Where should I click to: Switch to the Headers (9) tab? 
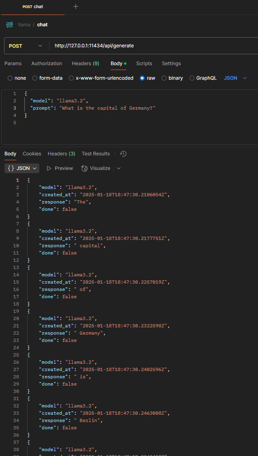[x=85, y=64]
